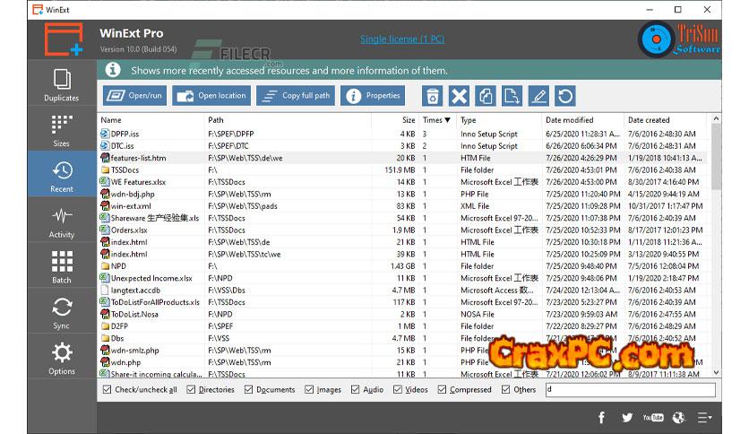
Task: Open the Options settings tab
Action: click(61, 358)
